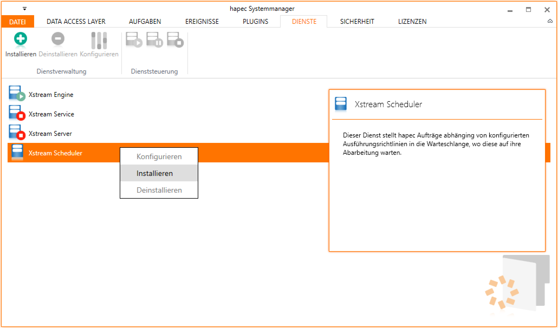This screenshot has width=558, height=328.
Task: Switch to the DATA ACCESS LAYER tab
Action: pyautogui.click(x=76, y=22)
